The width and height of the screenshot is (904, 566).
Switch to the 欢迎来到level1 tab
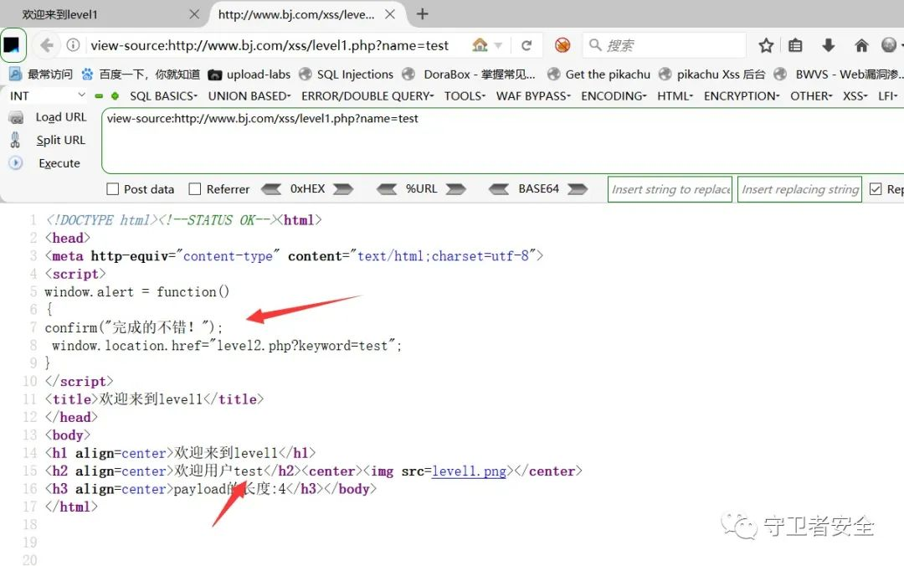click(x=100, y=14)
